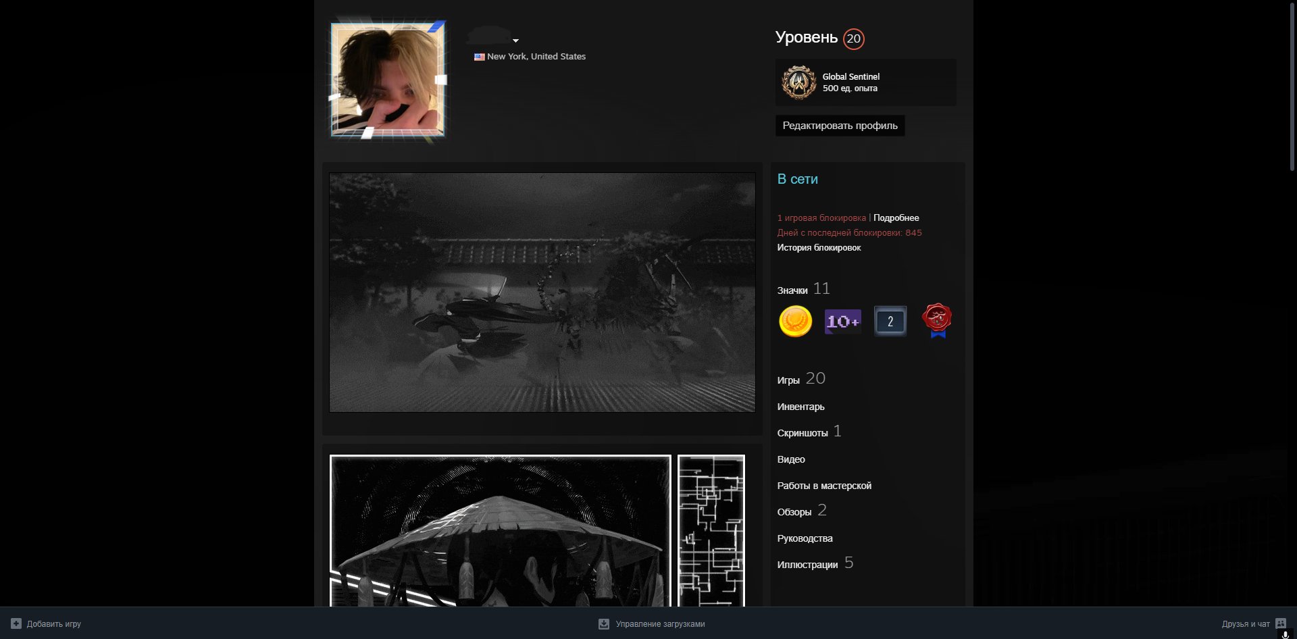The height and width of the screenshot is (639, 1297).
Task: Click the plus icon beside Добавить игру
Action: coord(16,623)
